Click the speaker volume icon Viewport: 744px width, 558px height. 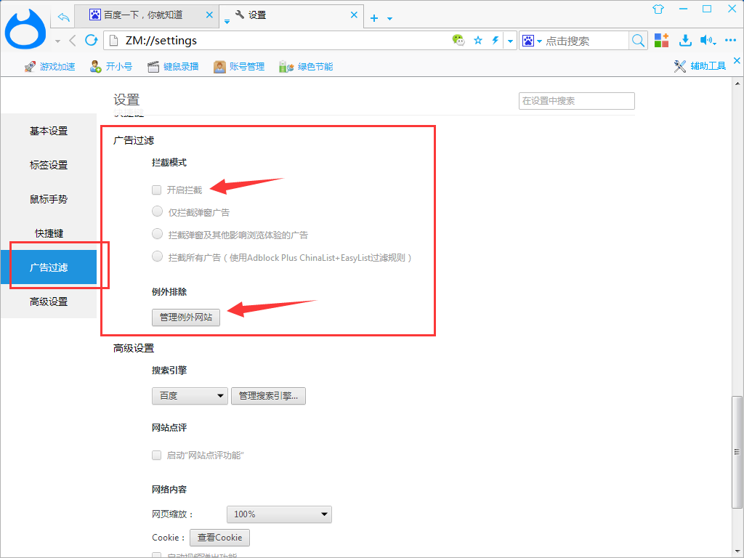coord(707,41)
